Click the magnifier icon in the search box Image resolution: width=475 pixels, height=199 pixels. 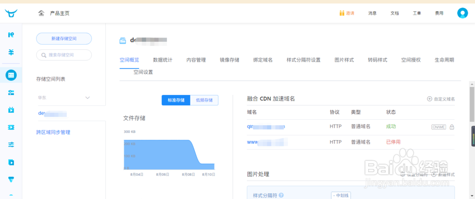tap(44, 55)
